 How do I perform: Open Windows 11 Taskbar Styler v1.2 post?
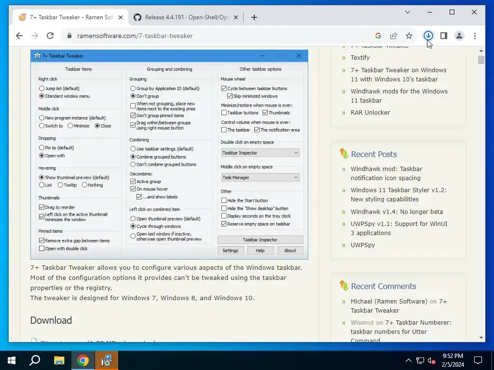click(398, 195)
